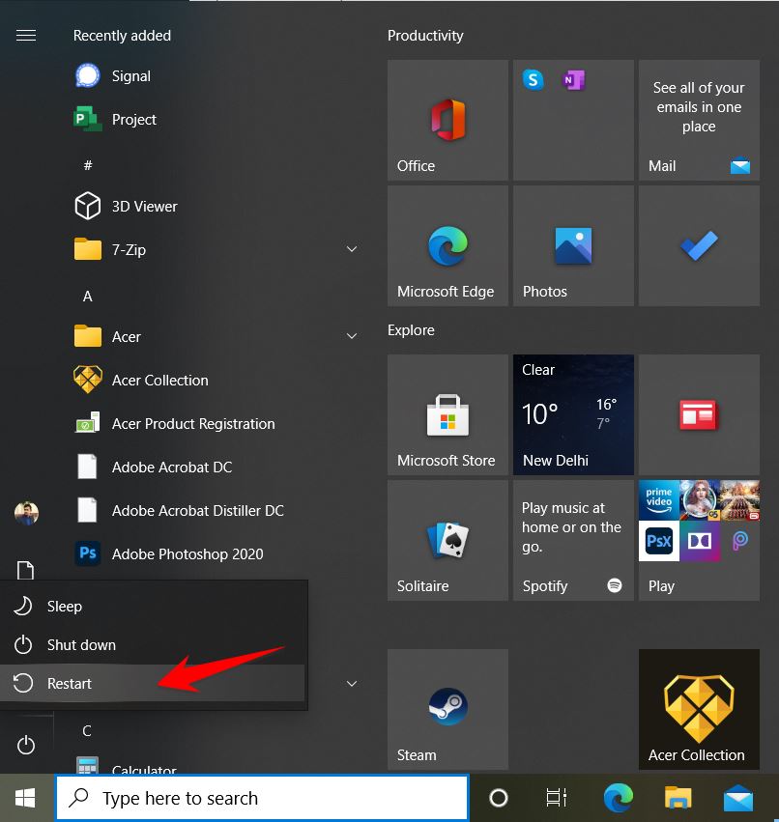Open Adobe Acrobat Distiller DC

[x=180, y=511]
